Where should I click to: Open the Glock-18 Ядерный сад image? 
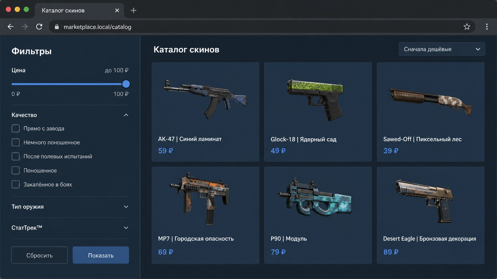click(x=315, y=100)
